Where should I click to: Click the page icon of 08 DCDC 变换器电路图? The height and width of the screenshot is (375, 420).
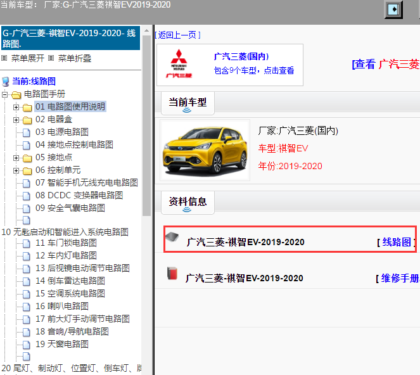point(26,196)
